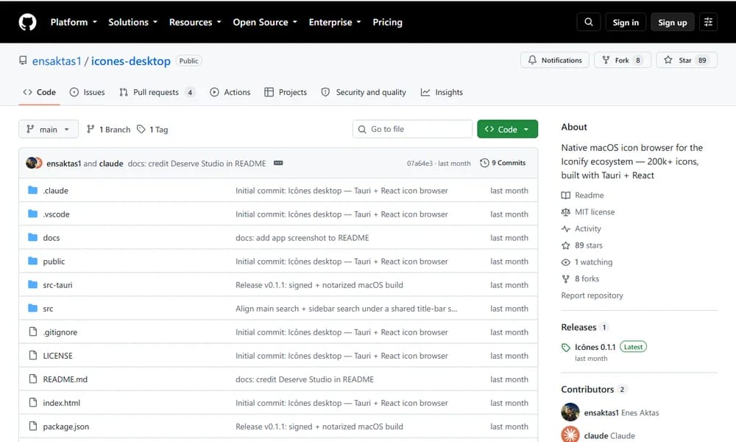This screenshot has height=442, width=736.
Task: Open the Report repository link
Action: (592, 295)
